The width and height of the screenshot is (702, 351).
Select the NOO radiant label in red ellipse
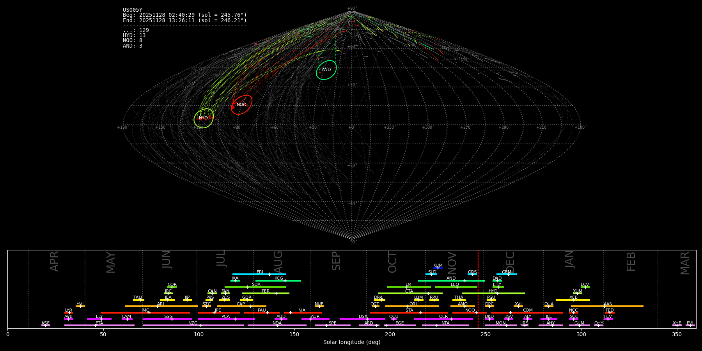pos(241,105)
